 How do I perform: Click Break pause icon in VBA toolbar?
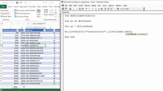tap(96, 9)
